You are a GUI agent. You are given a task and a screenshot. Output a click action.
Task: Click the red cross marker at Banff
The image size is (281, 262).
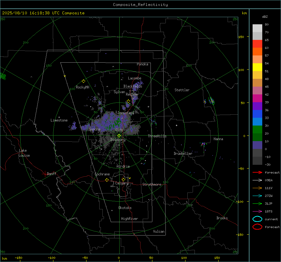tap(44, 174)
